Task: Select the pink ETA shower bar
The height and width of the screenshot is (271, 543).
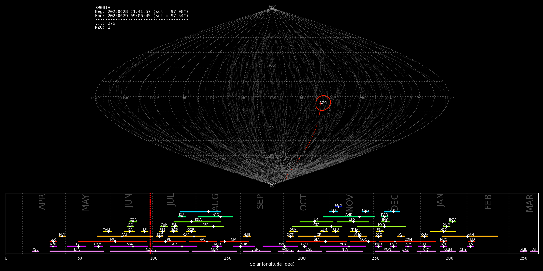Action: tap(77, 251)
